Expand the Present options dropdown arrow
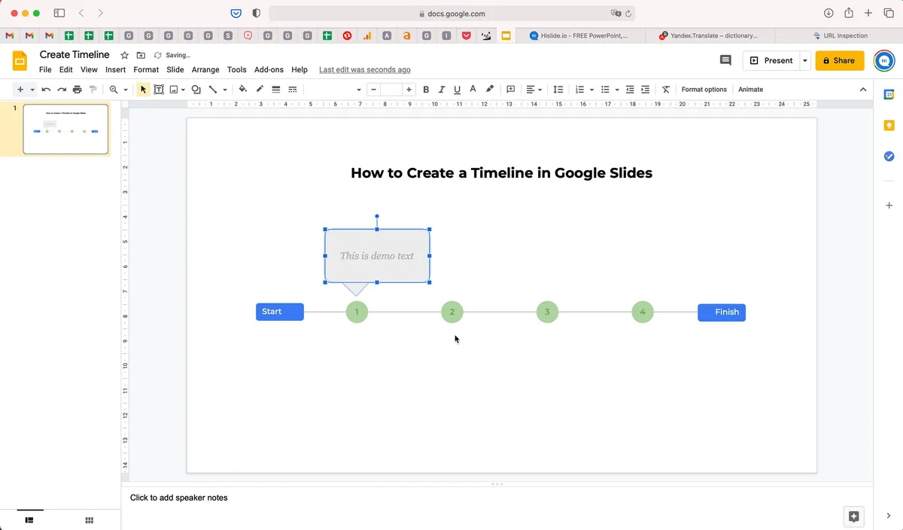903x530 pixels. coord(805,60)
